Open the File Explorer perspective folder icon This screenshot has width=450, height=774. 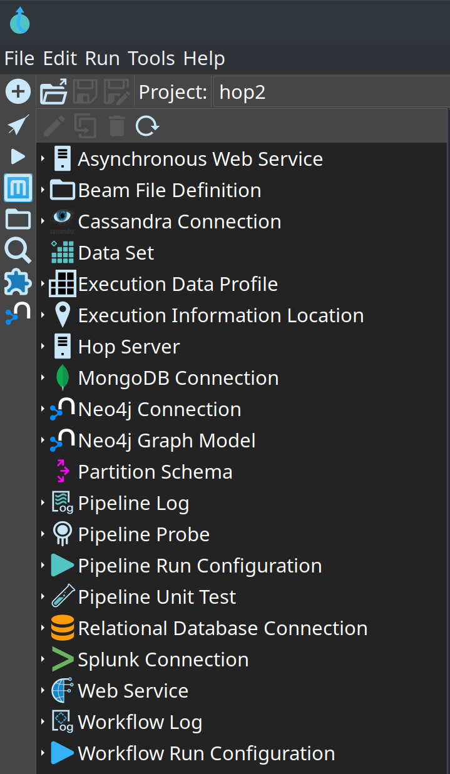[x=18, y=219]
